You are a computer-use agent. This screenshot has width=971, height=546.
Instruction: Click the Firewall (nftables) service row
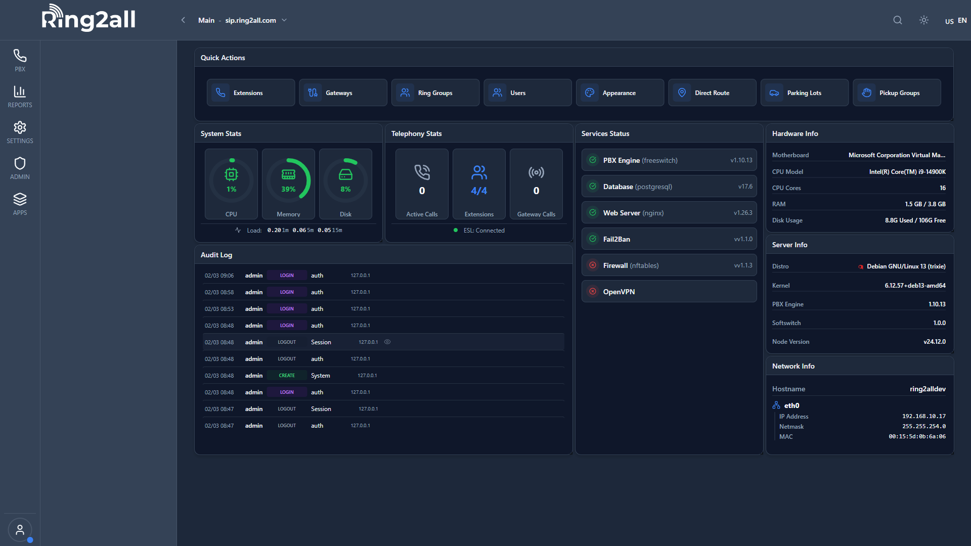(669, 265)
